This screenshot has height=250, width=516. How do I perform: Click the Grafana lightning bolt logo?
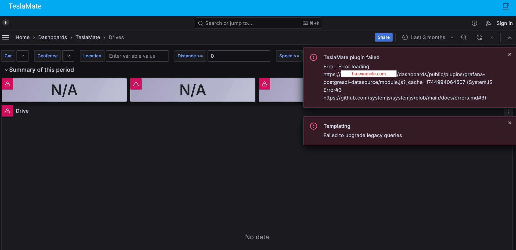pos(6,23)
